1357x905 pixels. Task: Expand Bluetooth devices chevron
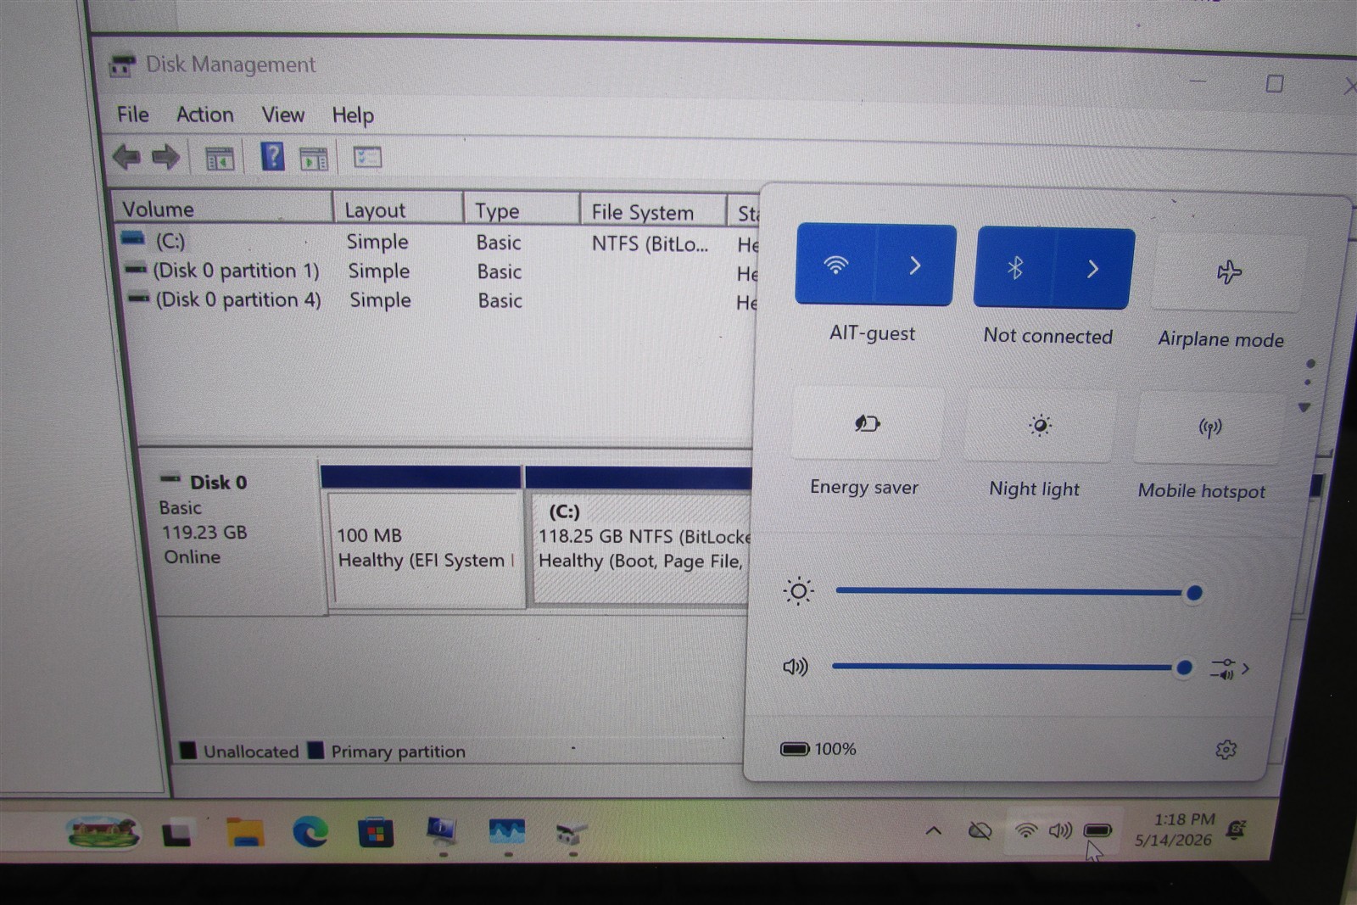click(1093, 269)
